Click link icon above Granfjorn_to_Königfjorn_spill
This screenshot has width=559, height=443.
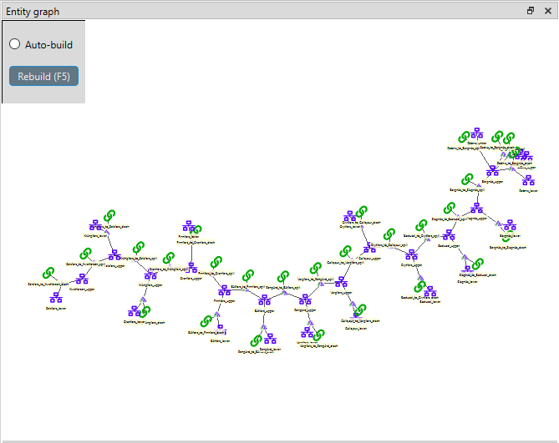pyautogui.click(x=169, y=258)
